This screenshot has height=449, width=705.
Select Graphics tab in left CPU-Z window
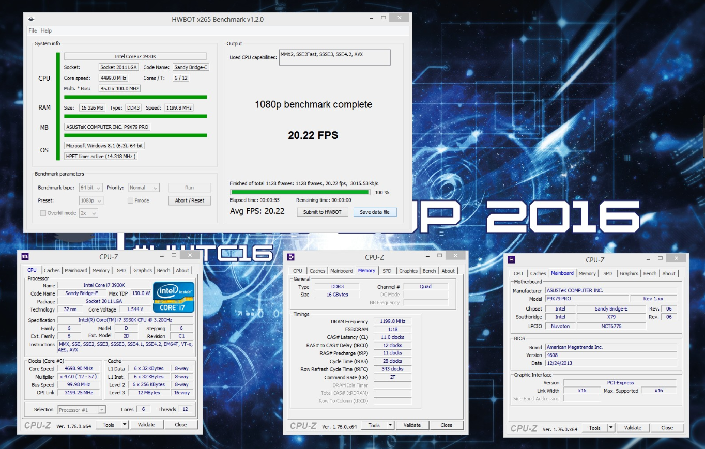143,270
